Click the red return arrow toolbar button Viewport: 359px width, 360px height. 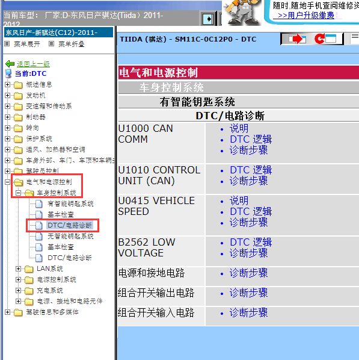tap(325, 39)
